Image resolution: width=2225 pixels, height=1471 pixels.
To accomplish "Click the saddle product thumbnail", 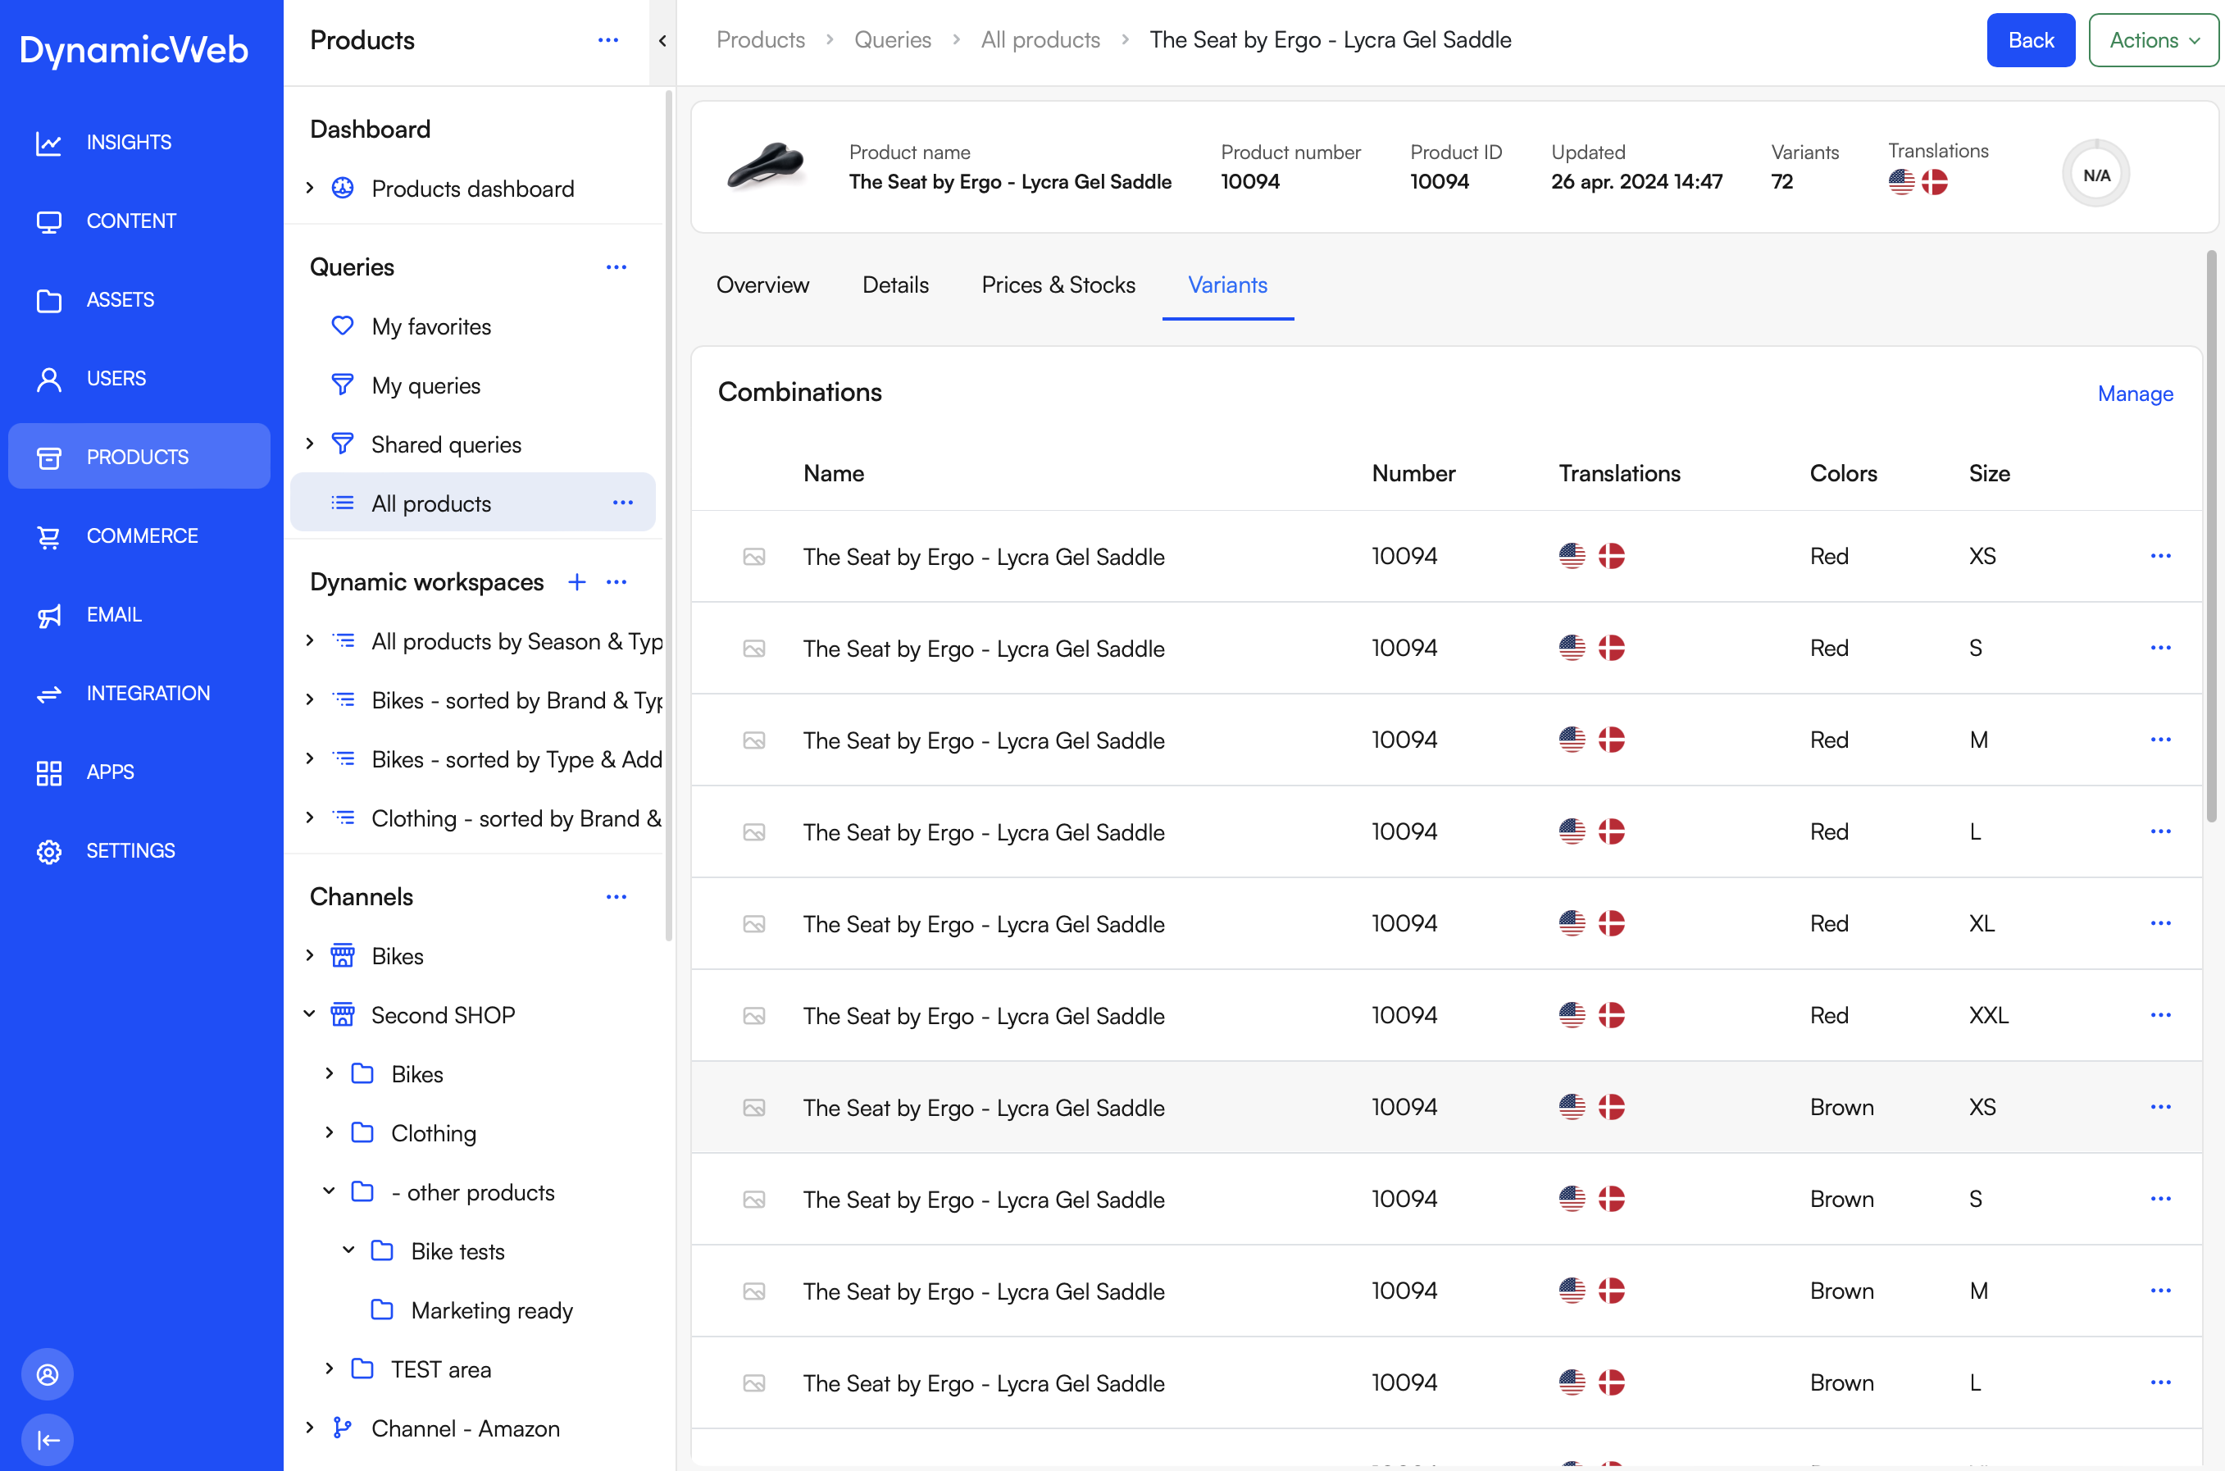I will 767,167.
